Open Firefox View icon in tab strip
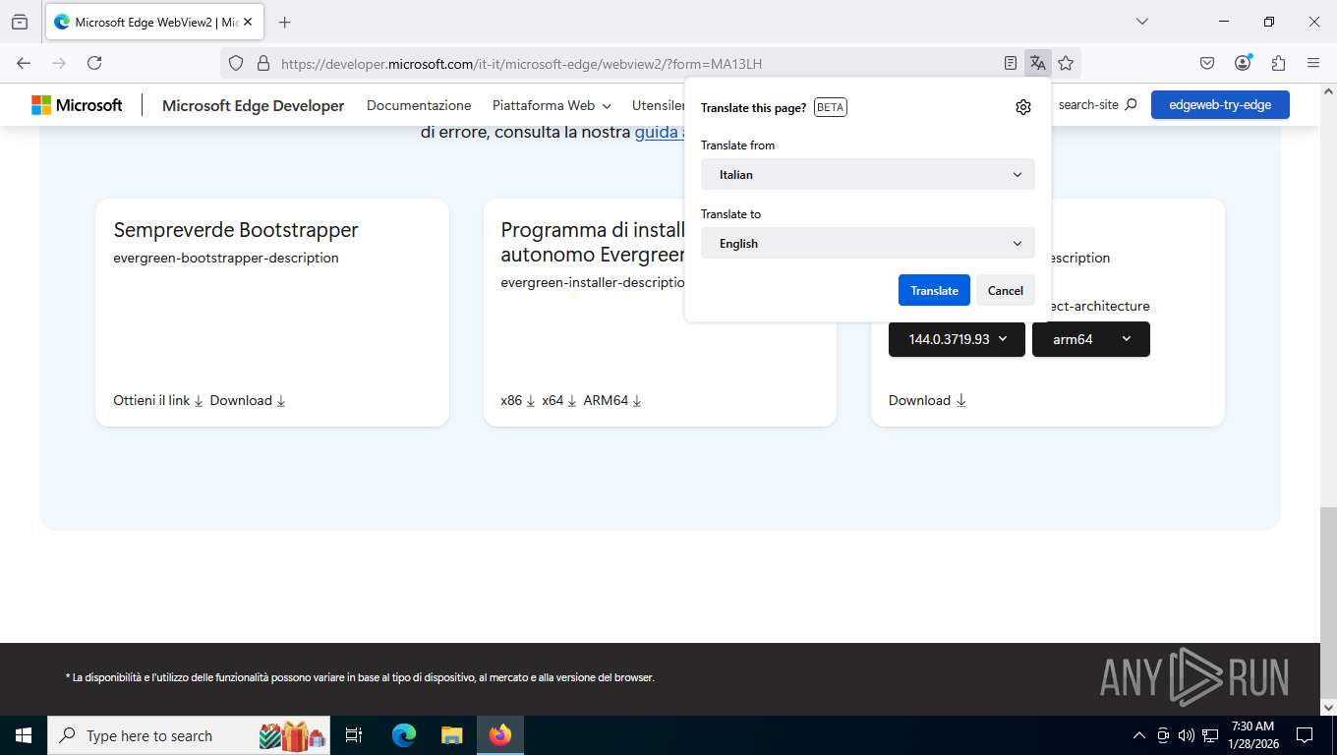This screenshot has width=1337, height=755. [20, 22]
